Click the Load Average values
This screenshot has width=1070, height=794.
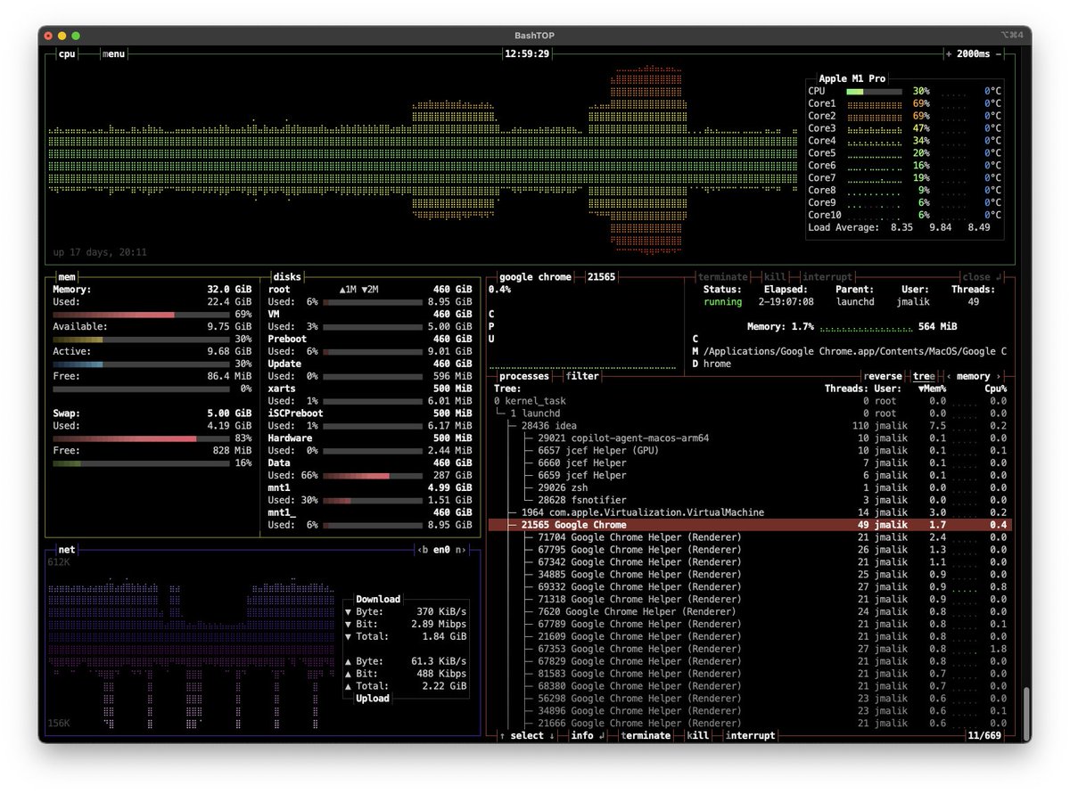(940, 227)
